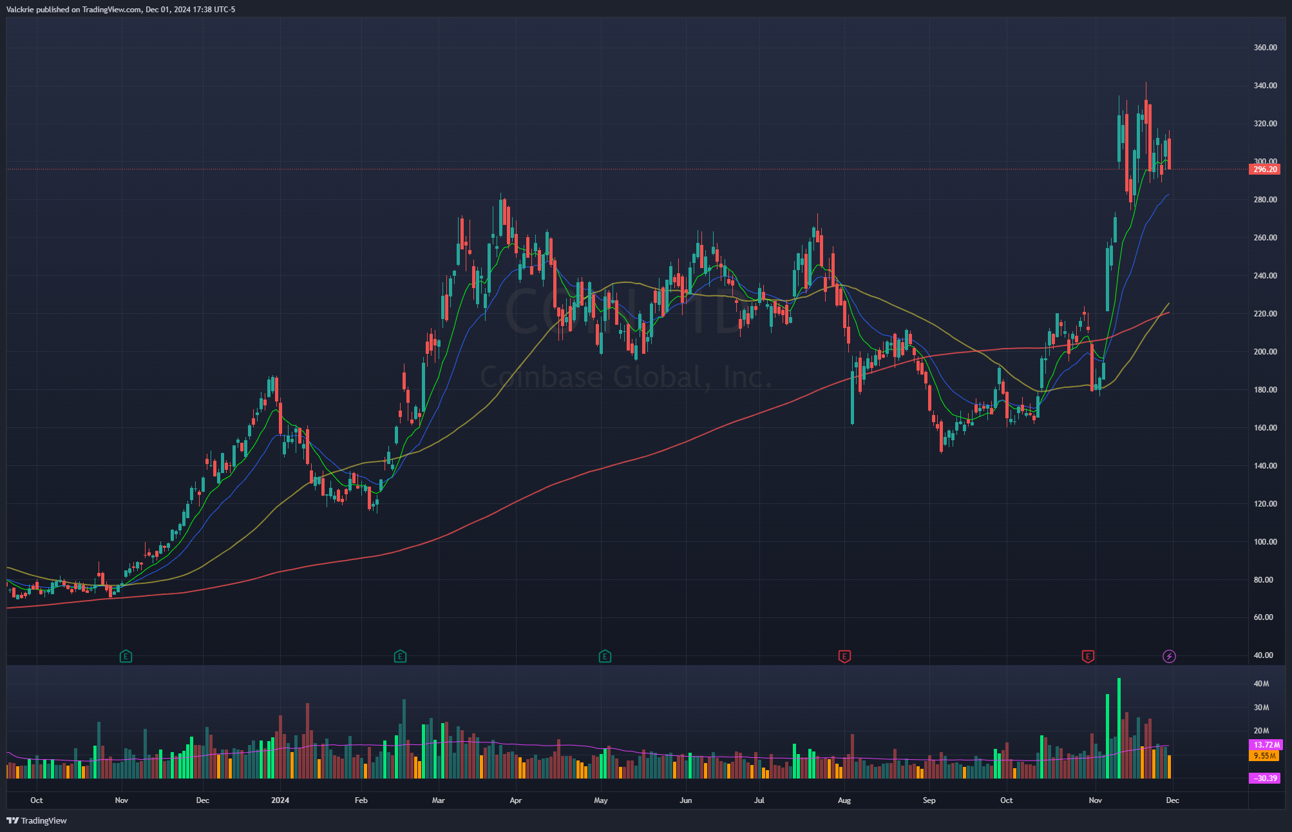Open the green earnings marker near May
Image resolution: width=1292 pixels, height=832 pixels.
point(604,657)
